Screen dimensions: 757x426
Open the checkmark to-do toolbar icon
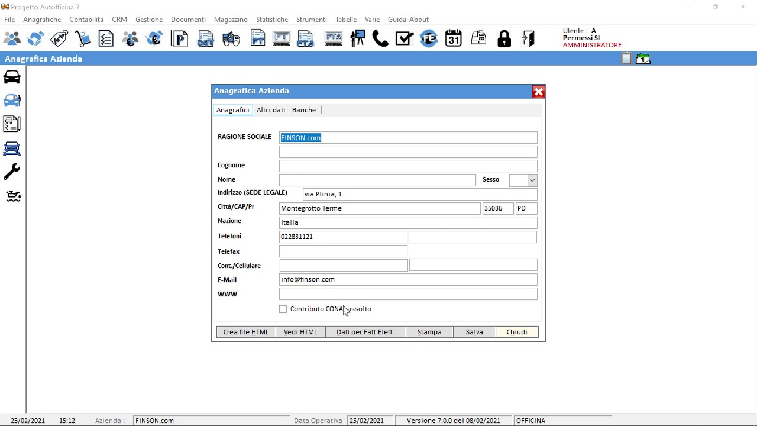(405, 39)
